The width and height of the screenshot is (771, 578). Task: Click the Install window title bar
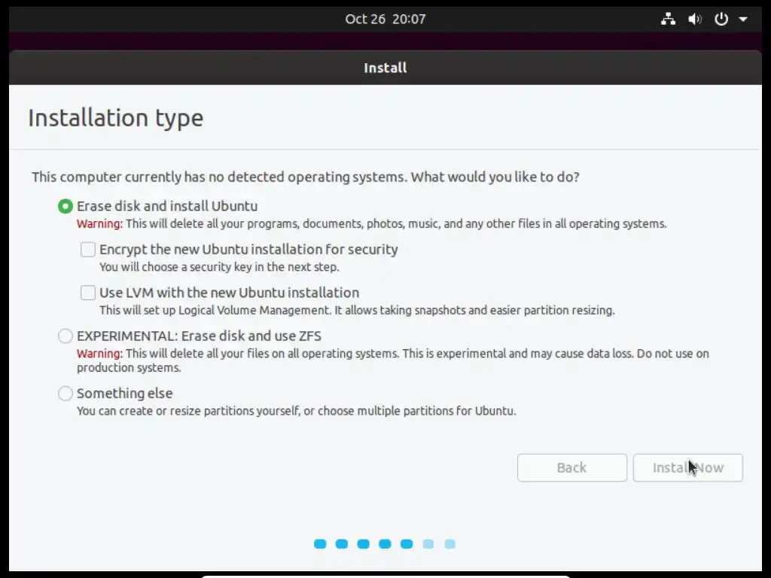(385, 67)
